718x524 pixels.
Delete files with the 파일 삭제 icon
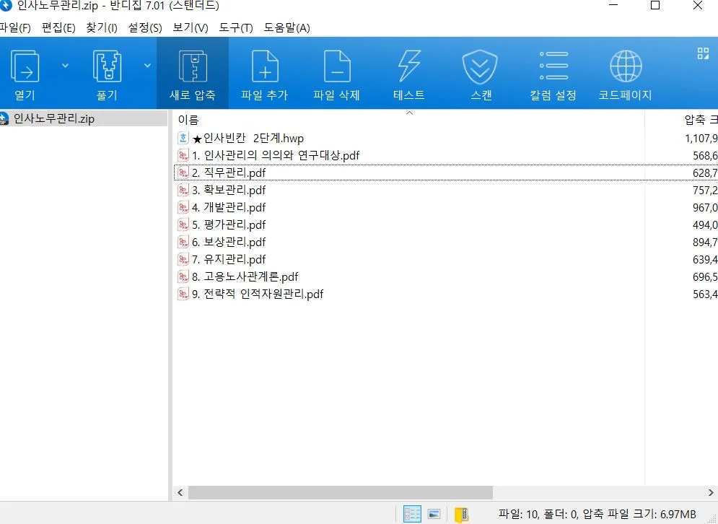coord(337,72)
